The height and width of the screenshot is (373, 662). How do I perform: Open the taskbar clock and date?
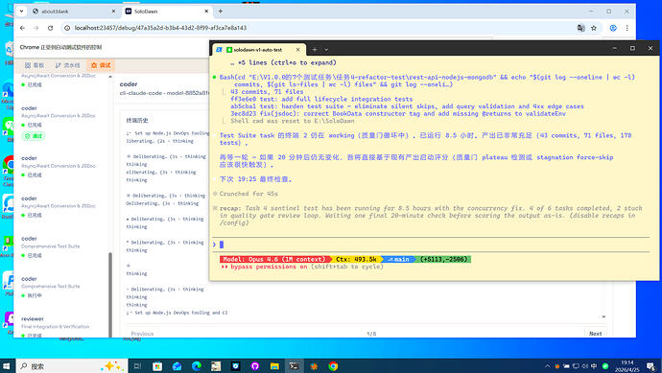pos(627,366)
